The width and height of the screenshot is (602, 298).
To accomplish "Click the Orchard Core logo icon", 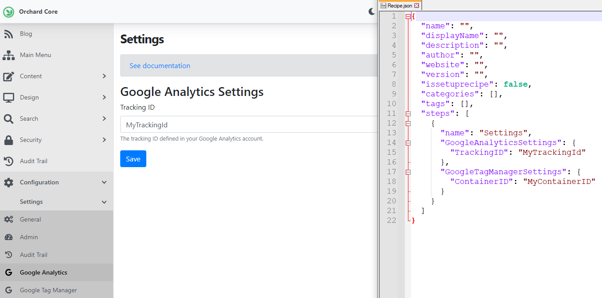I will (x=8, y=12).
